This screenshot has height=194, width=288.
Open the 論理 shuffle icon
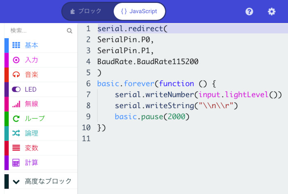point(16,133)
